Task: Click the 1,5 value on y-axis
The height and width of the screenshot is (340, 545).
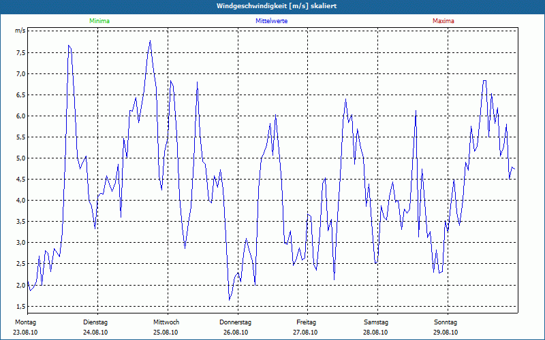Action: click(x=20, y=307)
